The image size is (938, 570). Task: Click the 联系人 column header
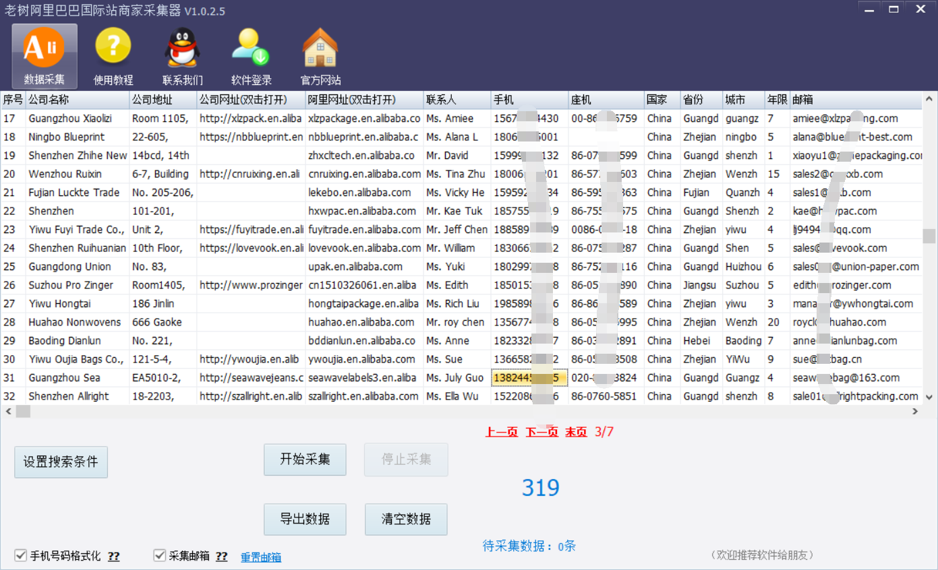point(457,100)
